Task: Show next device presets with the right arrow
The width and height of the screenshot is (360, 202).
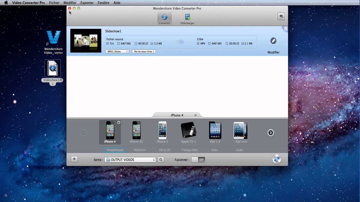Action: click(271, 133)
